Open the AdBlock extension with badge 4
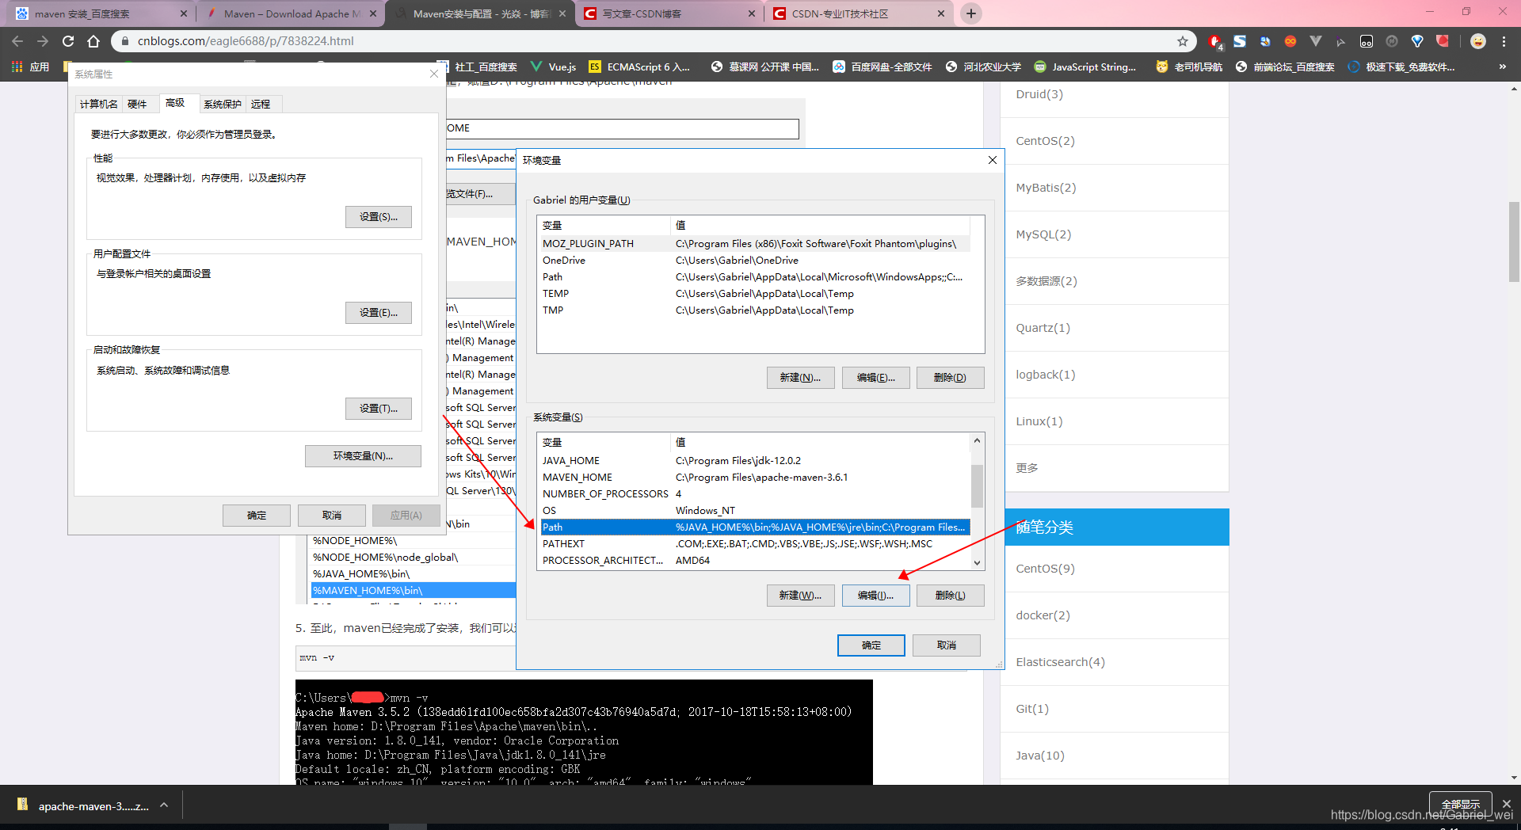 point(1215,41)
